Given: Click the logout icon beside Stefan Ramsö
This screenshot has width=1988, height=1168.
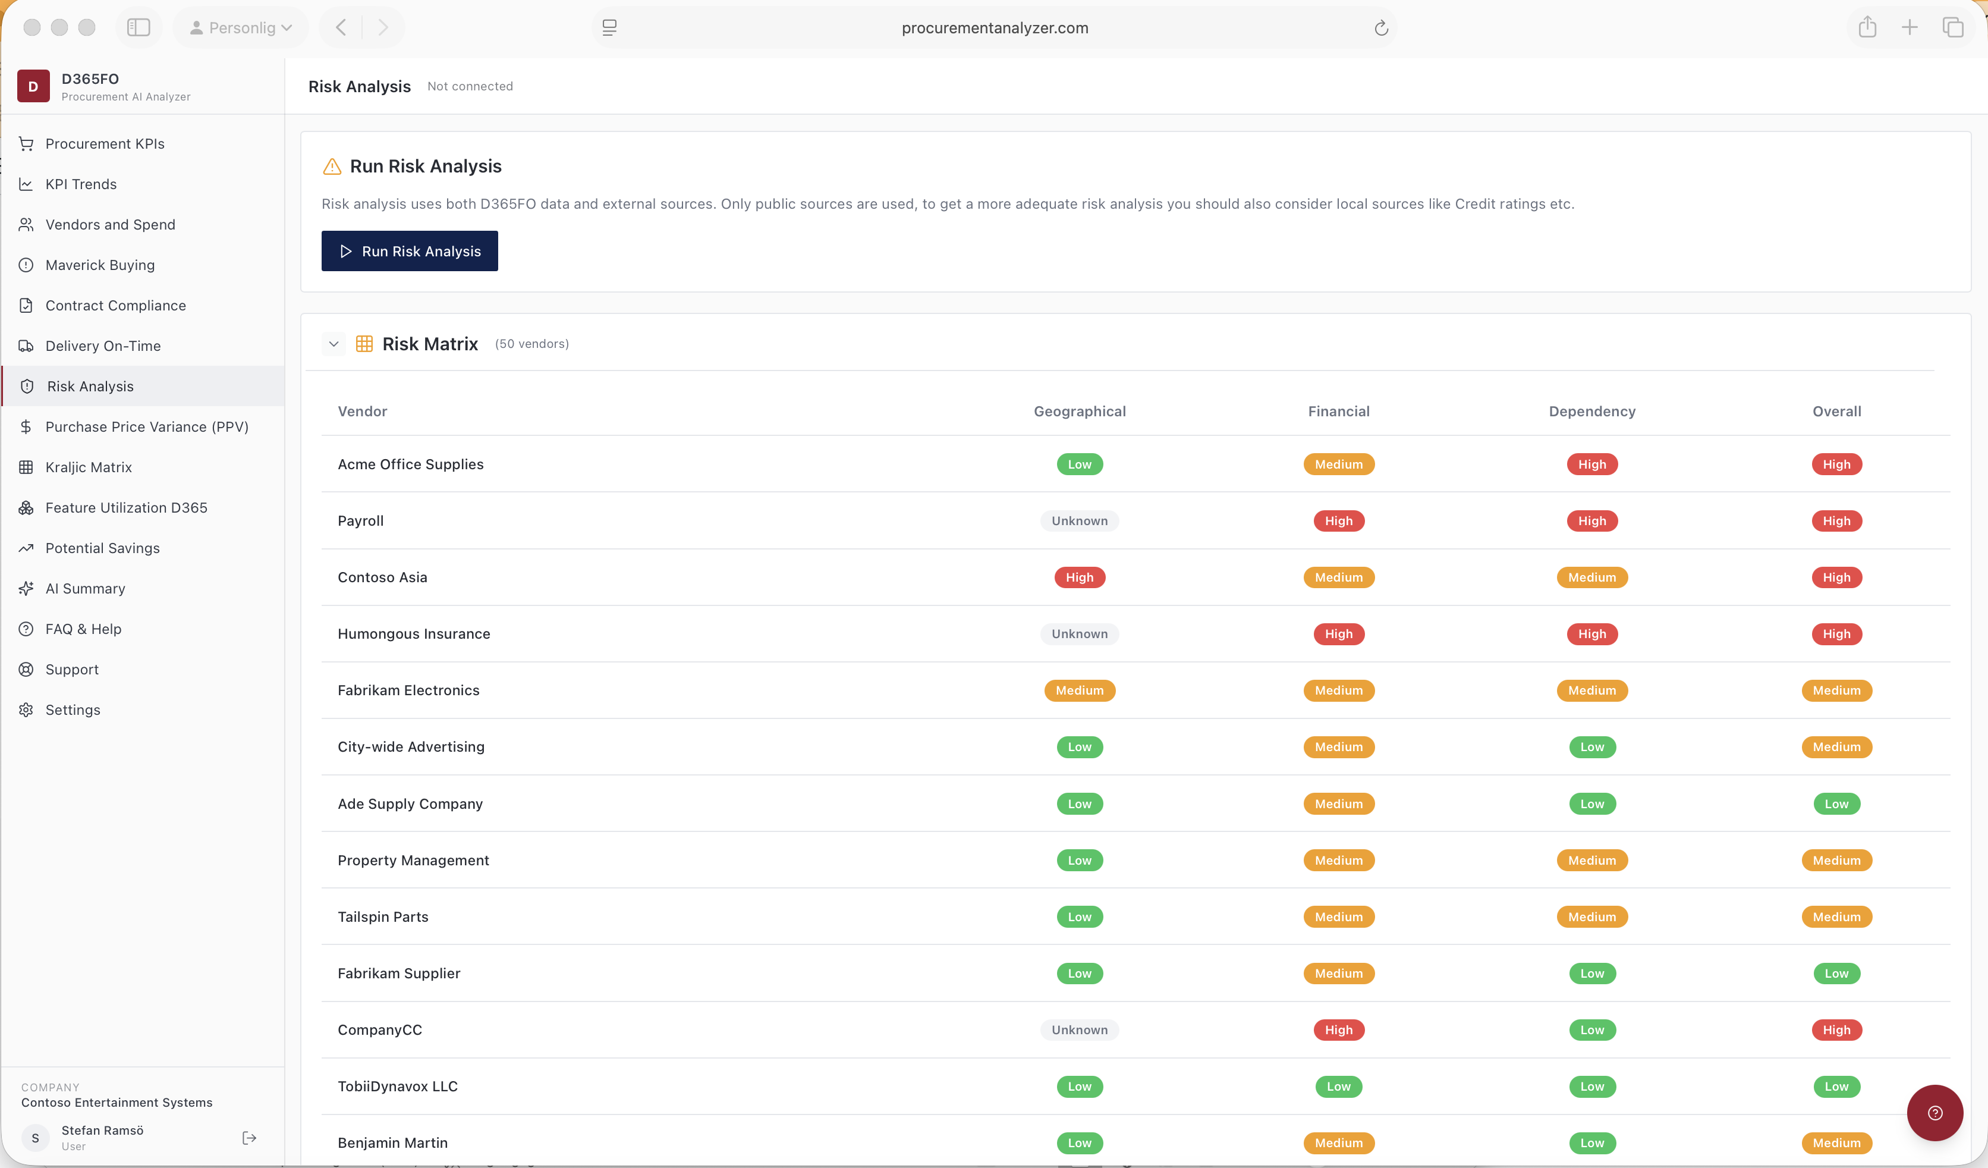Looking at the screenshot, I should click(x=249, y=1137).
